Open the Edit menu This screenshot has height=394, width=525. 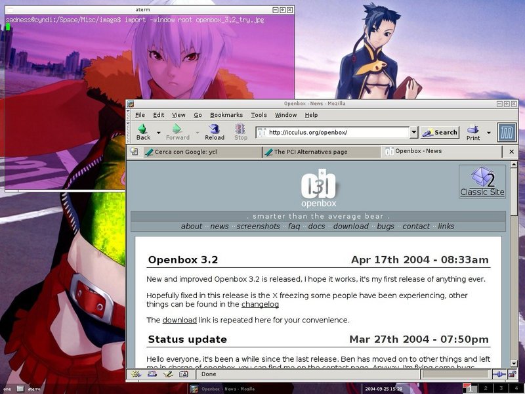point(158,115)
